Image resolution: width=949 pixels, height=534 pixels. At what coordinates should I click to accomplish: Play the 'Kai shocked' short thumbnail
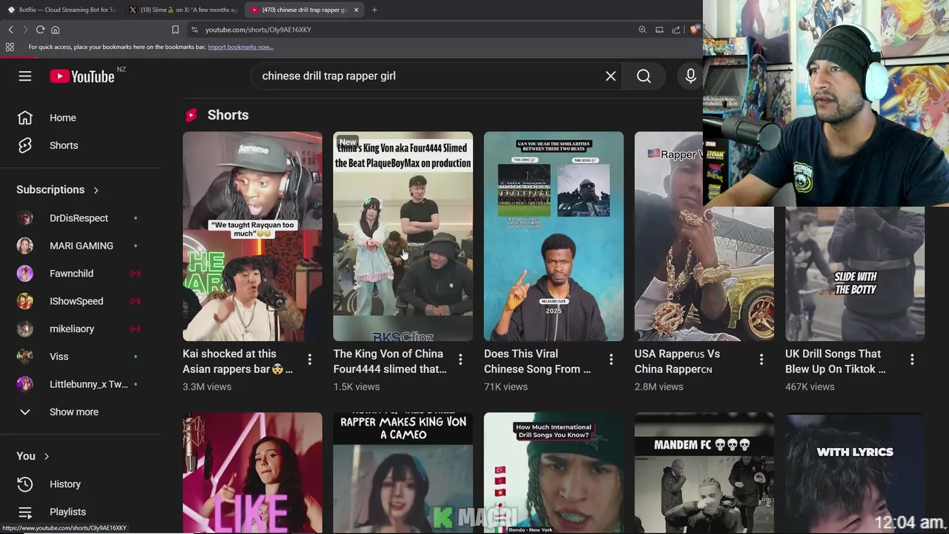253,237
